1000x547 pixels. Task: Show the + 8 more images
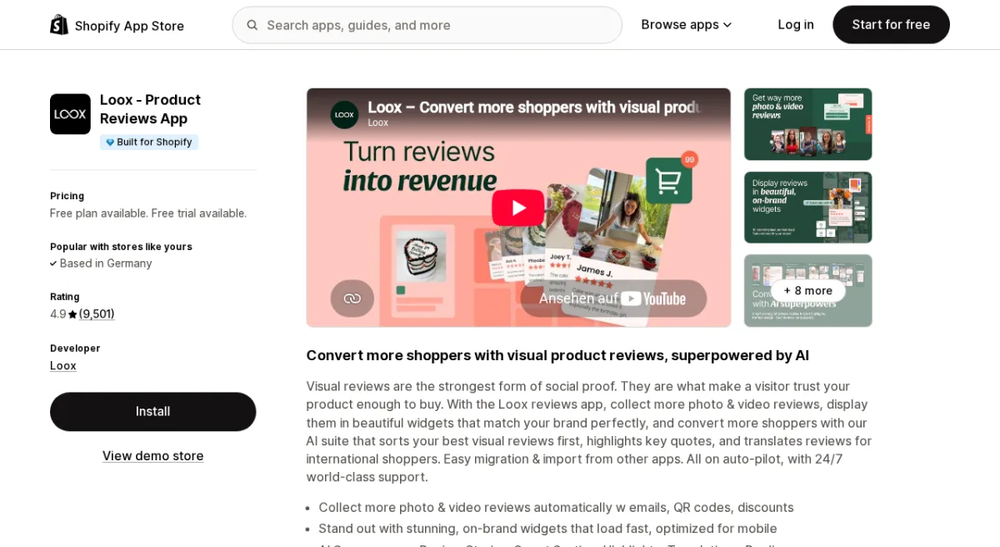(808, 291)
